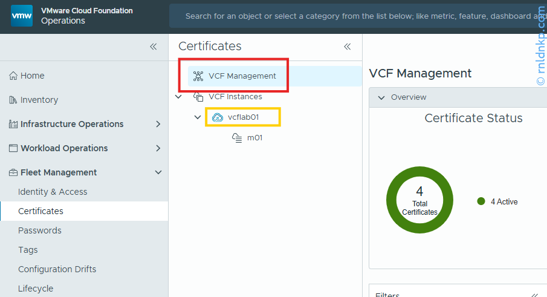Collapse the Overview section
This screenshot has width=547, height=297.
[381, 97]
